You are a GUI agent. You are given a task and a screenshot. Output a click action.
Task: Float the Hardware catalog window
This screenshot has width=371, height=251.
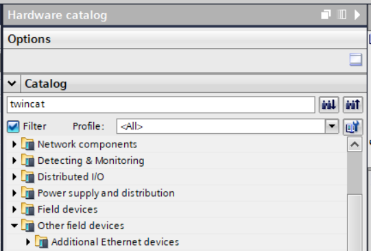326,14
